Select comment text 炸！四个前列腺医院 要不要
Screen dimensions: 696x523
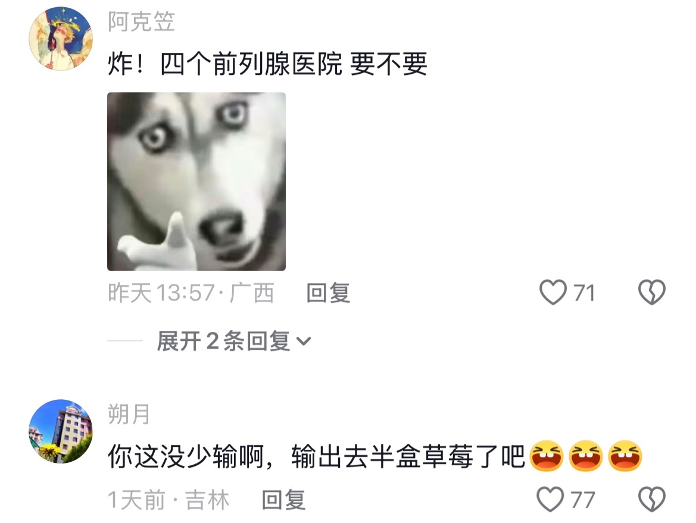click(x=267, y=64)
